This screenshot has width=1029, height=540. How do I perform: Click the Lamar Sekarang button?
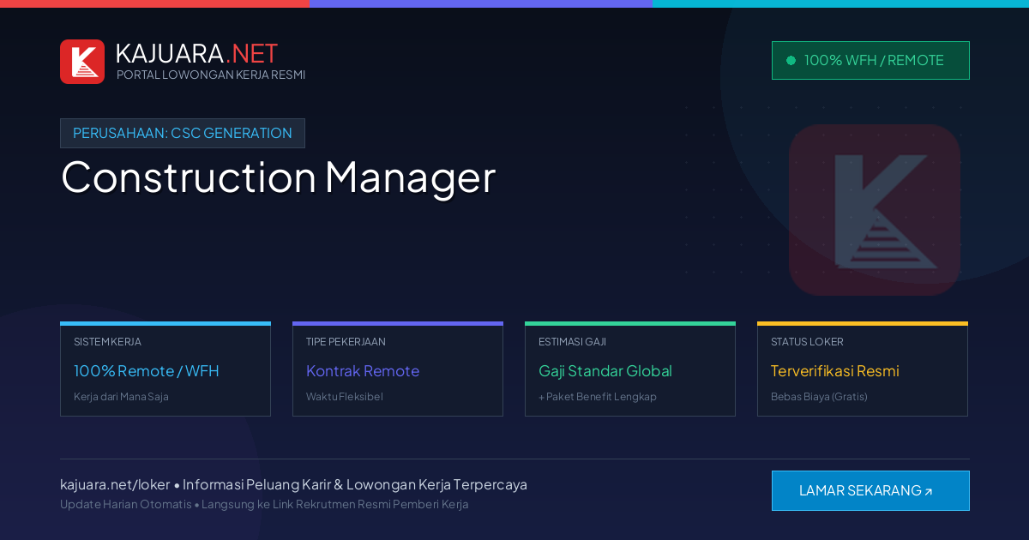pos(870,490)
